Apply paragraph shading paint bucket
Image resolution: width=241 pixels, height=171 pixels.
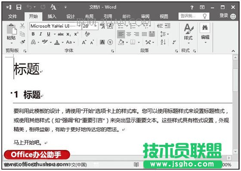121,42
